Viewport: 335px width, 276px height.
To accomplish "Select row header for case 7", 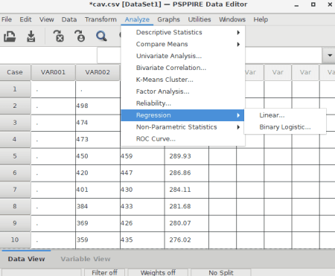I will click(15, 190).
